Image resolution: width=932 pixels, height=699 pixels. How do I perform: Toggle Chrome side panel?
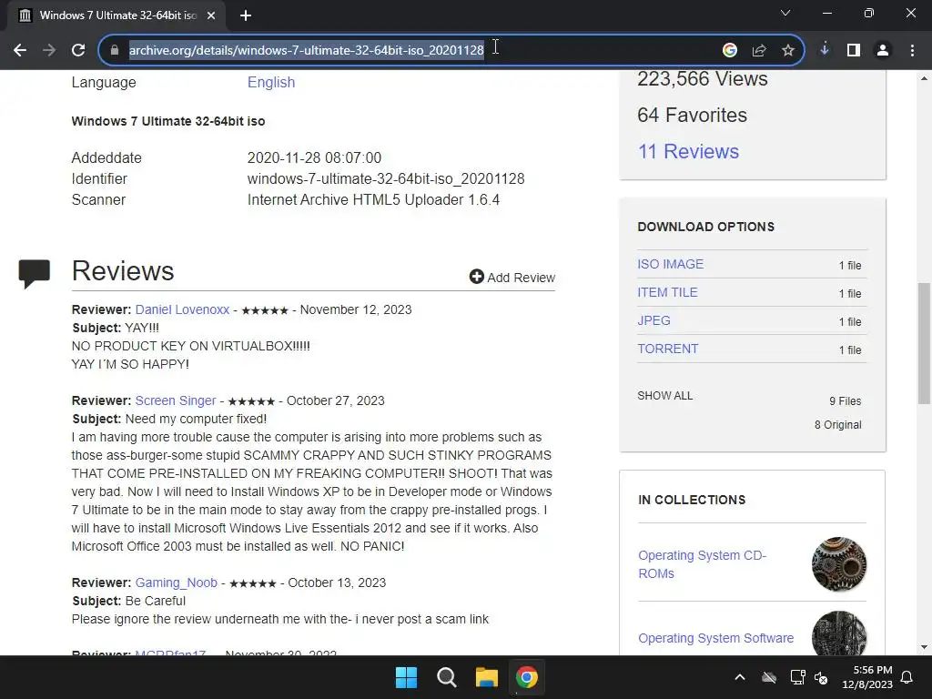(854, 50)
